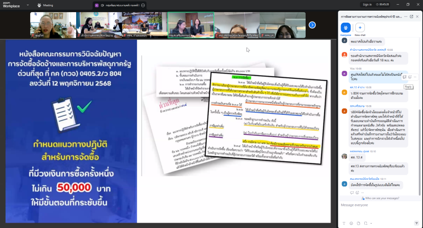Open emoji picker in message composer
This screenshot has height=228, width=423.
tap(352, 223)
